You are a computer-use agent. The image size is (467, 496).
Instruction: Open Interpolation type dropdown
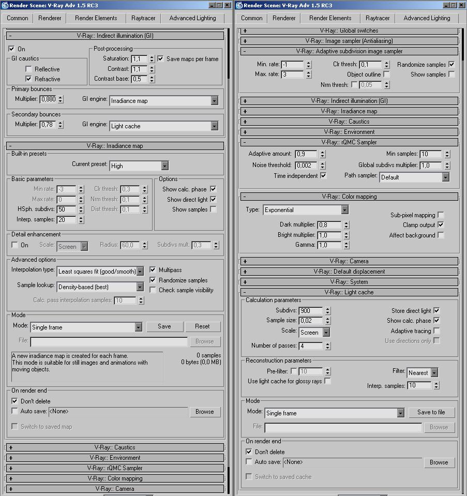100,271
